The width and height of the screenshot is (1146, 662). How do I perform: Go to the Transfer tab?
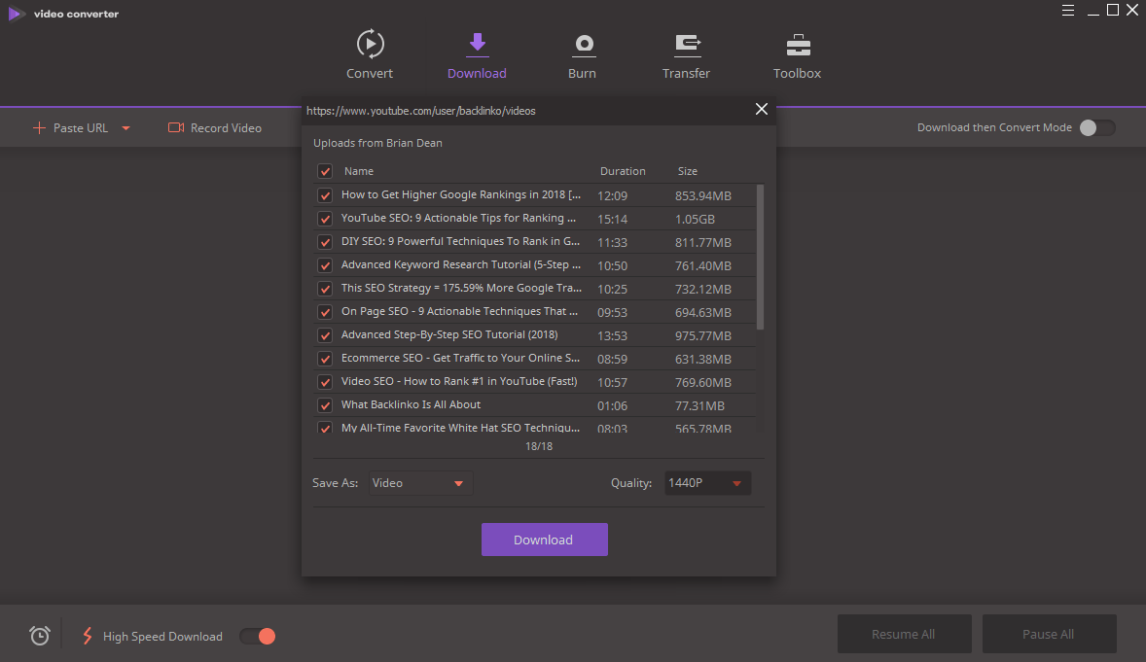(x=686, y=55)
